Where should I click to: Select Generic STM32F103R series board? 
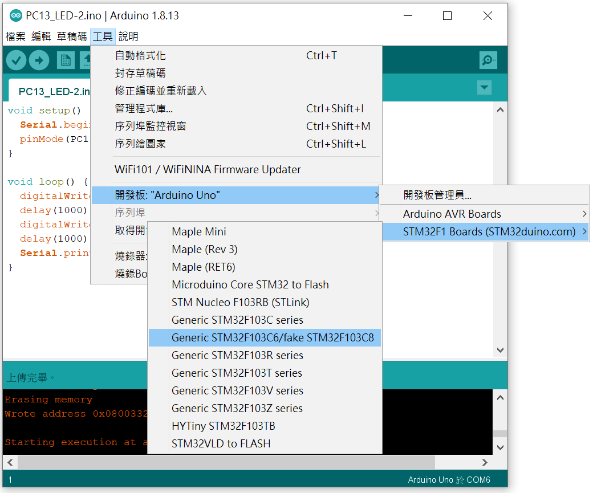[265, 356]
